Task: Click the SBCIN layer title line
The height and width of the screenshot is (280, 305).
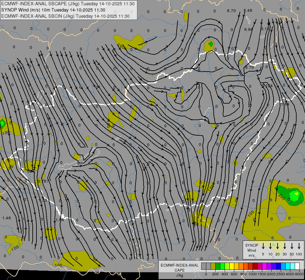Action: point(65,16)
